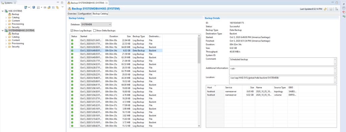346x132 pixels.
Task: Click into the Additional Information field
Action: (x=283, y=71)
